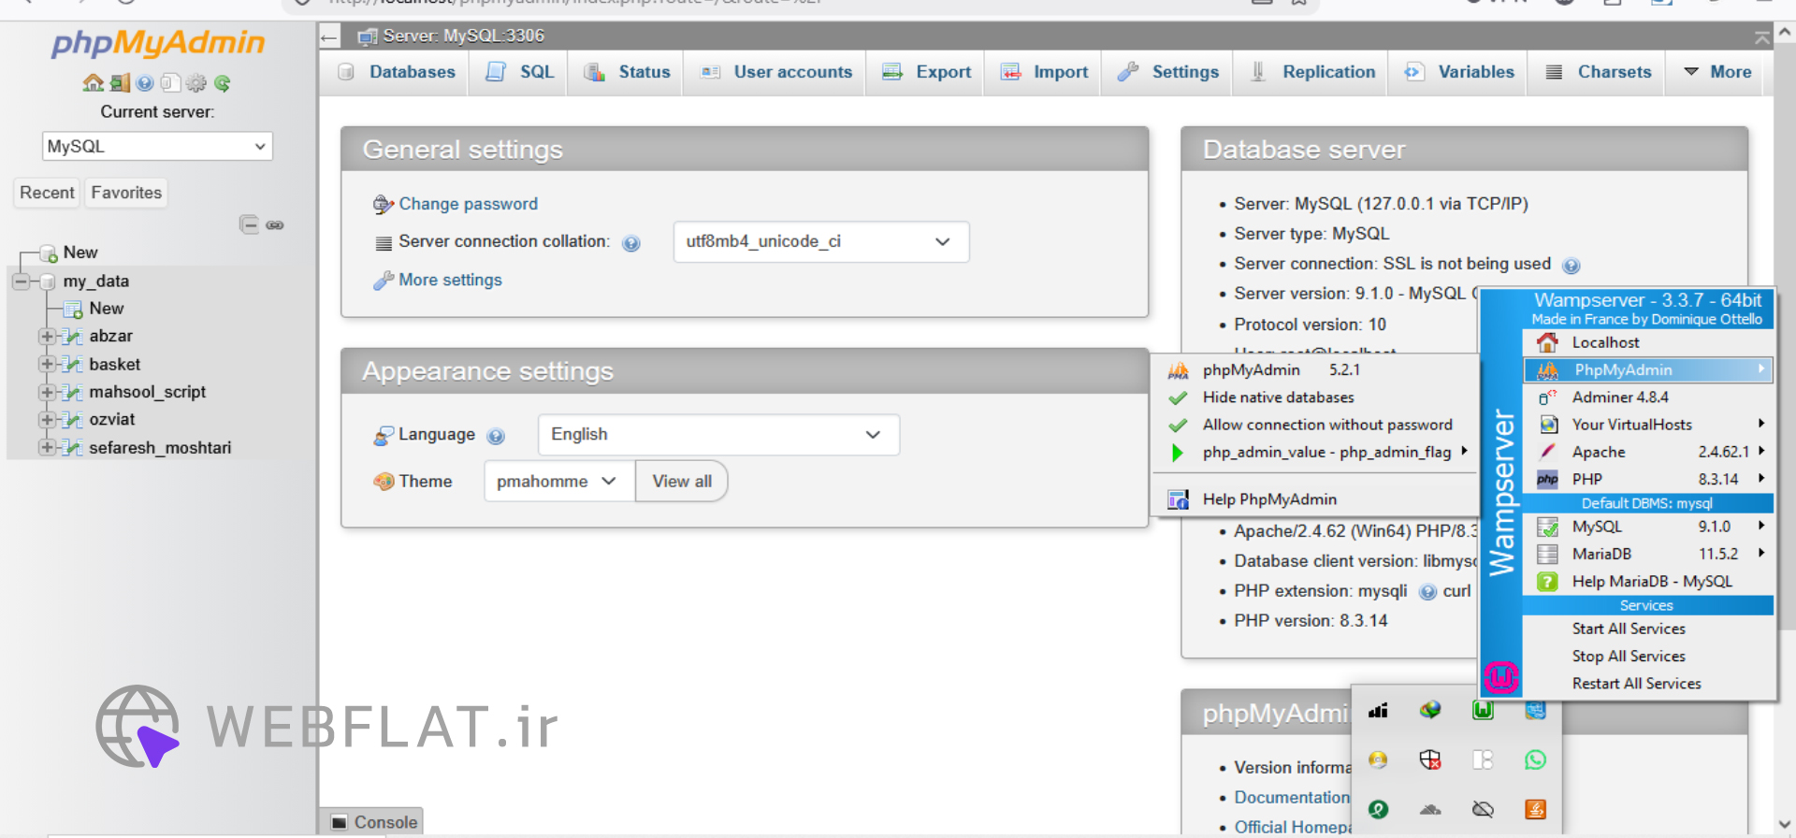The height and width of the screenshot is (838, 1796).
Task: Click the Favorites button in sidebar
Action: [126, 193]
